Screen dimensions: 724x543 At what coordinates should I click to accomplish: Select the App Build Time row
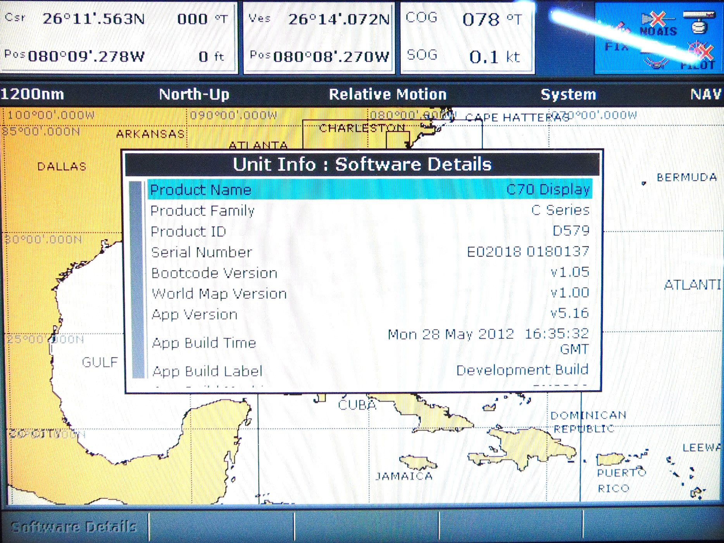click(370, 342)
